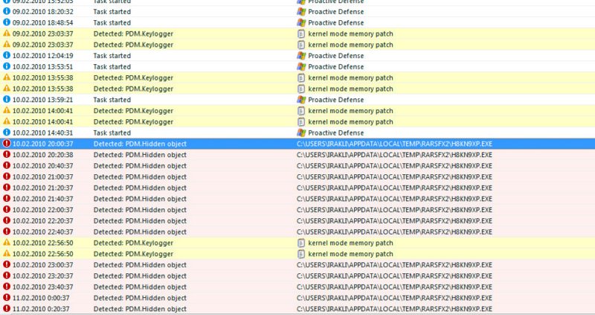Click the red error icon for 10.02.2010 21:40:37
Viewport: 595px width, 315px height.
[x=7, y=198]
